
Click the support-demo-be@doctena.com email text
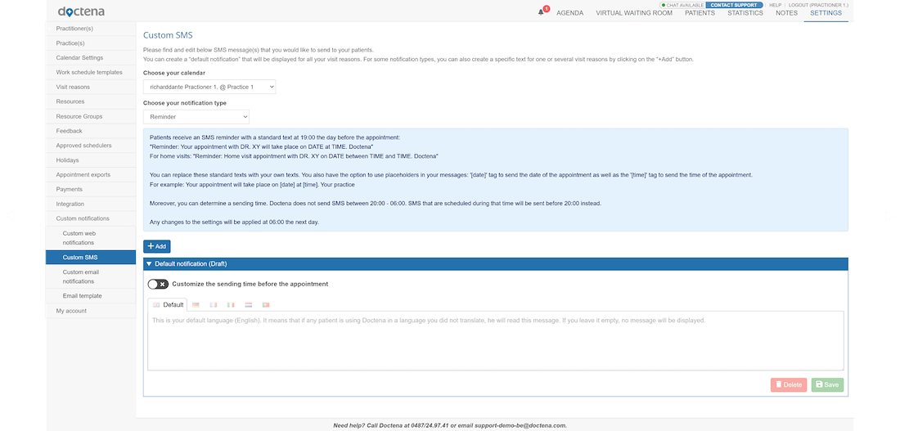(520, 426)
